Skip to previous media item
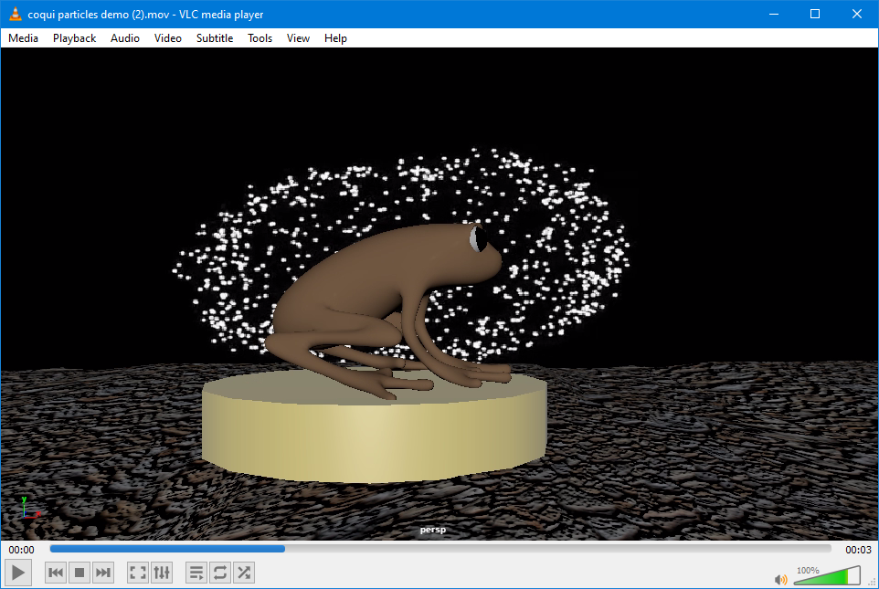The width and height of the screenshot is (879, 589). (56, 573)
